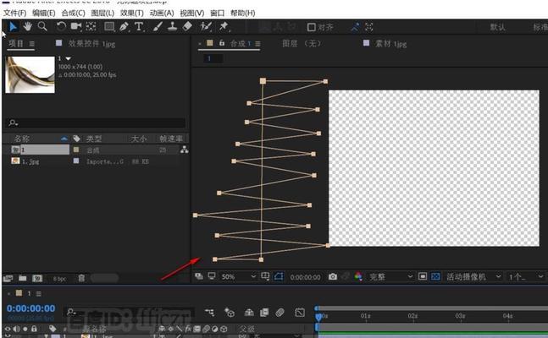
Task: Enable Frame Blending for the composition
Action: pos(264,312)
